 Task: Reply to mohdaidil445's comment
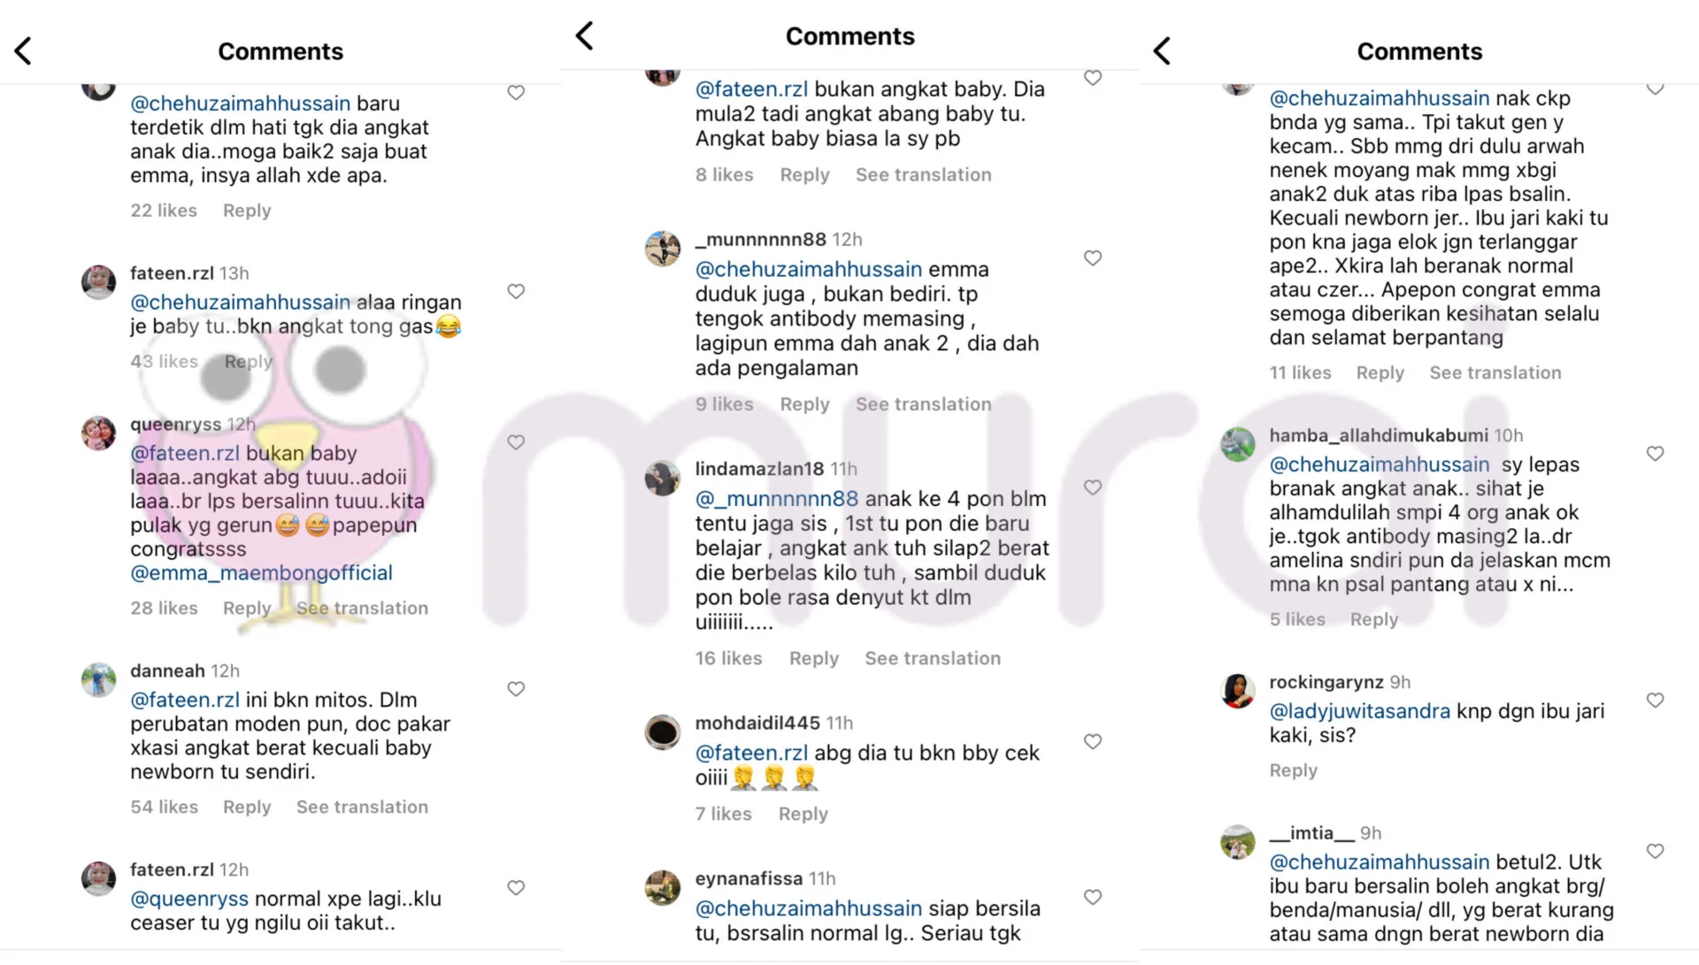[x=803, y=814]
